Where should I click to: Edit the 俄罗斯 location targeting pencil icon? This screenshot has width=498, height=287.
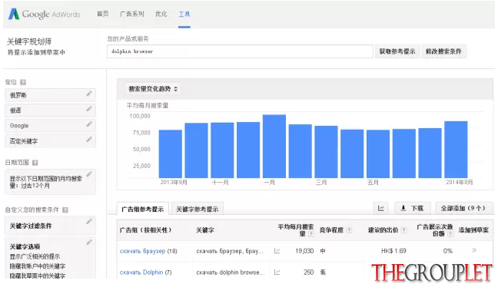89,94
